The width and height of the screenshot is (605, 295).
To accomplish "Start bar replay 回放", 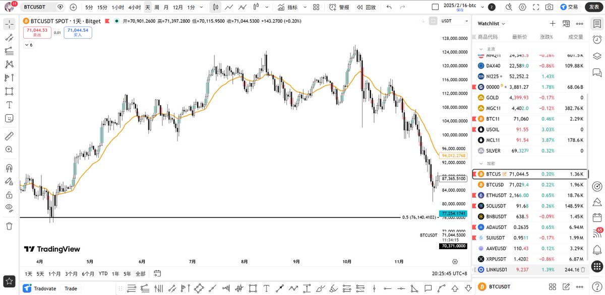I will (x=366, y=7).
